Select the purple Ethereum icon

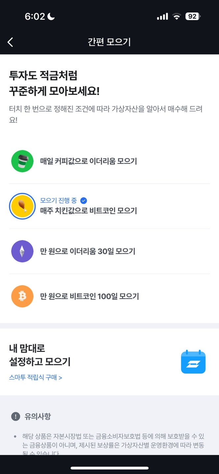22,251
